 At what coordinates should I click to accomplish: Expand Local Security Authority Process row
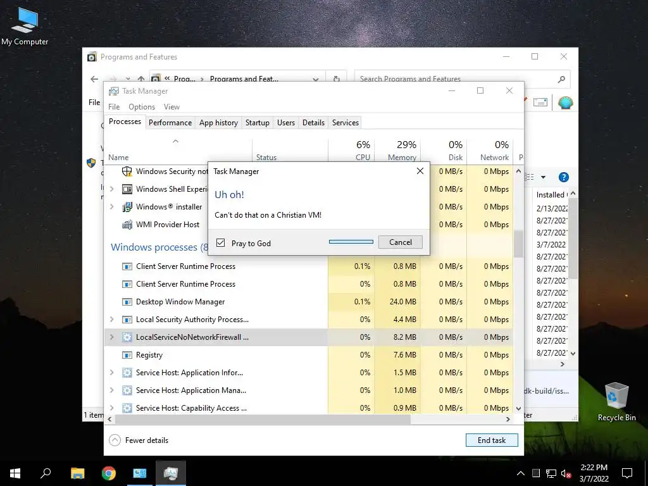pos(111,320)
